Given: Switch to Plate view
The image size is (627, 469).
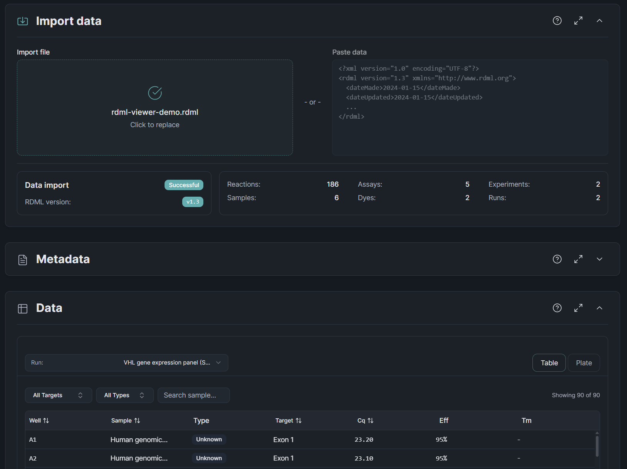Looking at the screenshot, I should coord(584,363).
